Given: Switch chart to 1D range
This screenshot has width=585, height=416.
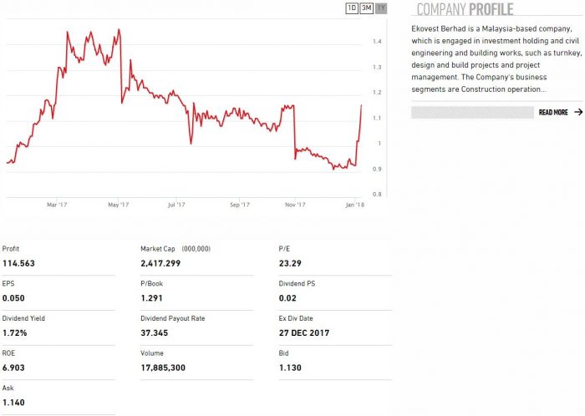Looking at the screenshot, I should (x=352, y=8).
